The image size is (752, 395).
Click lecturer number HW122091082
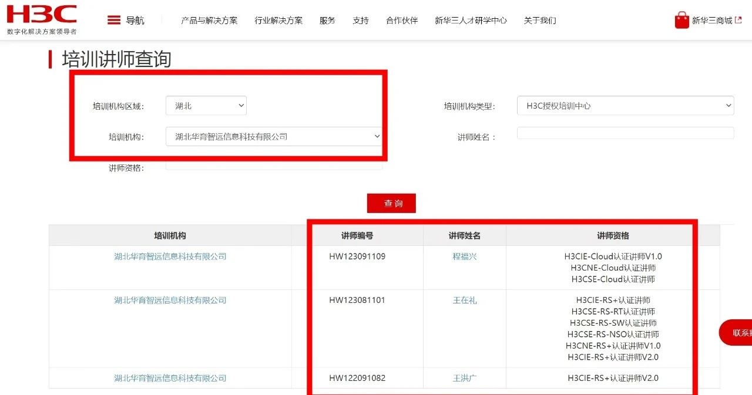pos(357,378)
